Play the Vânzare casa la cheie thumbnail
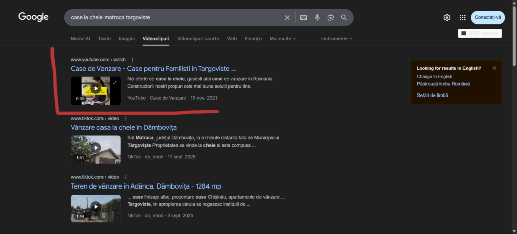The width and height of the screenshot is (517, 234). 95,148
